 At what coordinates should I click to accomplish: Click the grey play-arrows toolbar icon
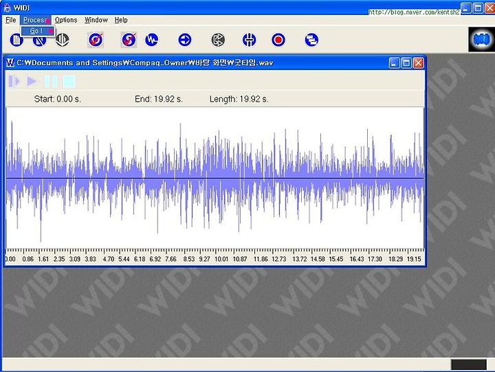[218, 40]
